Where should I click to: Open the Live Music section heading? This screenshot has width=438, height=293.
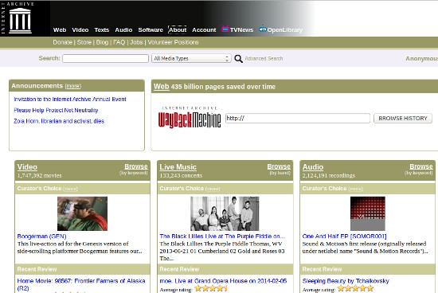[x=178, y=167]
